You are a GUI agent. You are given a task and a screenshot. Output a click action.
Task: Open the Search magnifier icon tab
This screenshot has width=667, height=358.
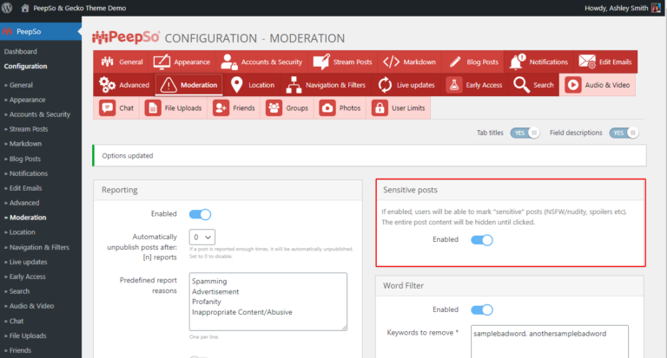point(521,85)
